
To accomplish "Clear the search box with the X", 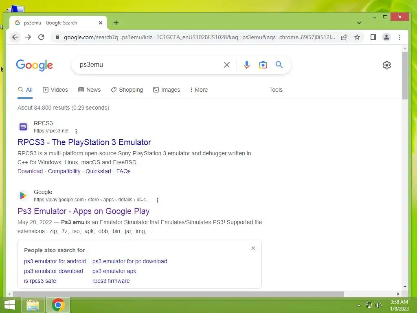I will (227, 65).
